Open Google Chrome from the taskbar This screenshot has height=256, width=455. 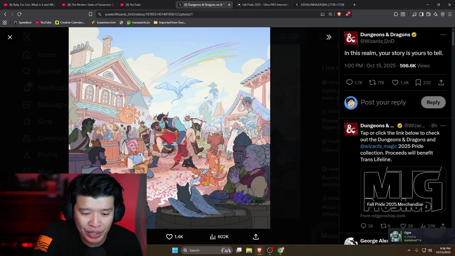[x=280, y=250]
